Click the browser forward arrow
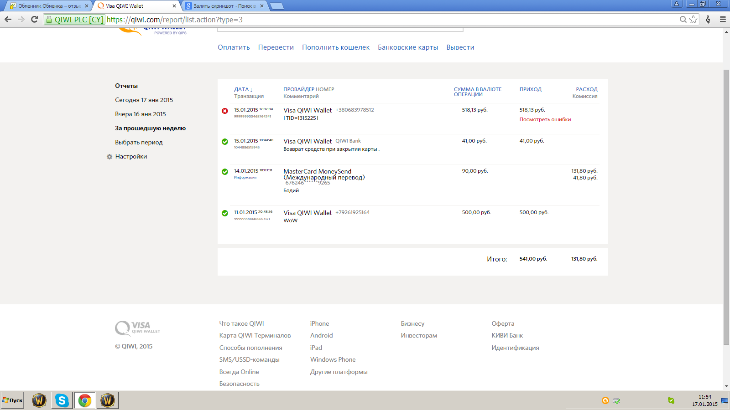The height and width of the screenshot is (410, 730). click(21, 20)
